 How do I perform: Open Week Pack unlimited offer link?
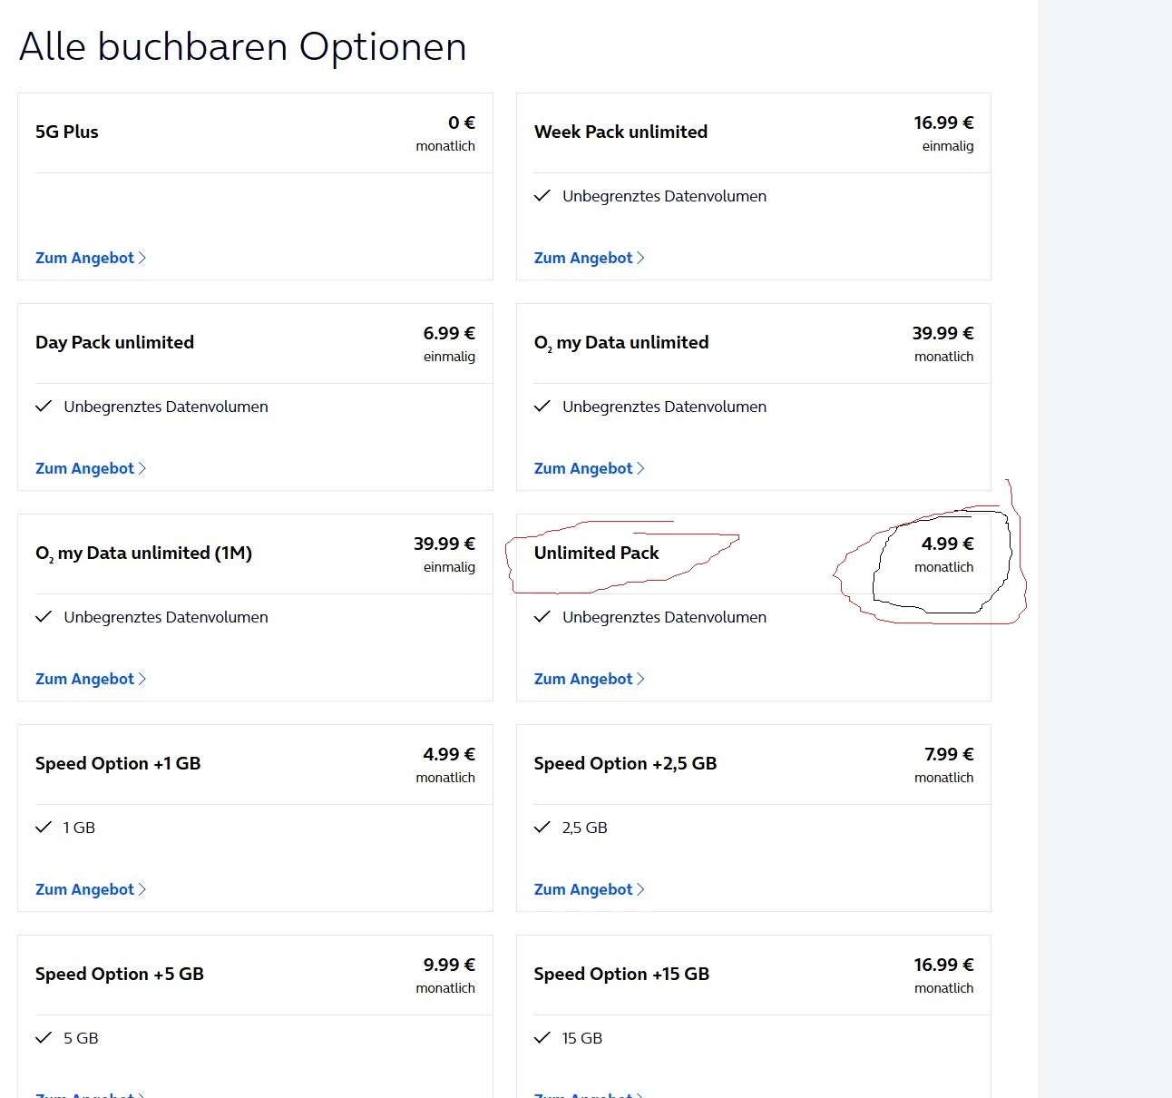point(583,258)
